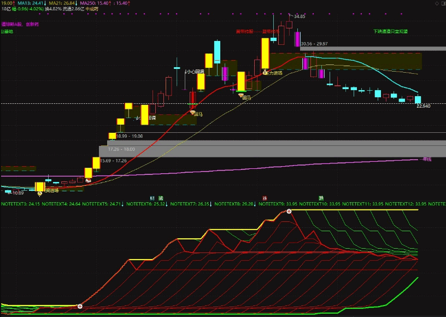Click the NOTETEXT3: 24.15 value

pos(20,204)
